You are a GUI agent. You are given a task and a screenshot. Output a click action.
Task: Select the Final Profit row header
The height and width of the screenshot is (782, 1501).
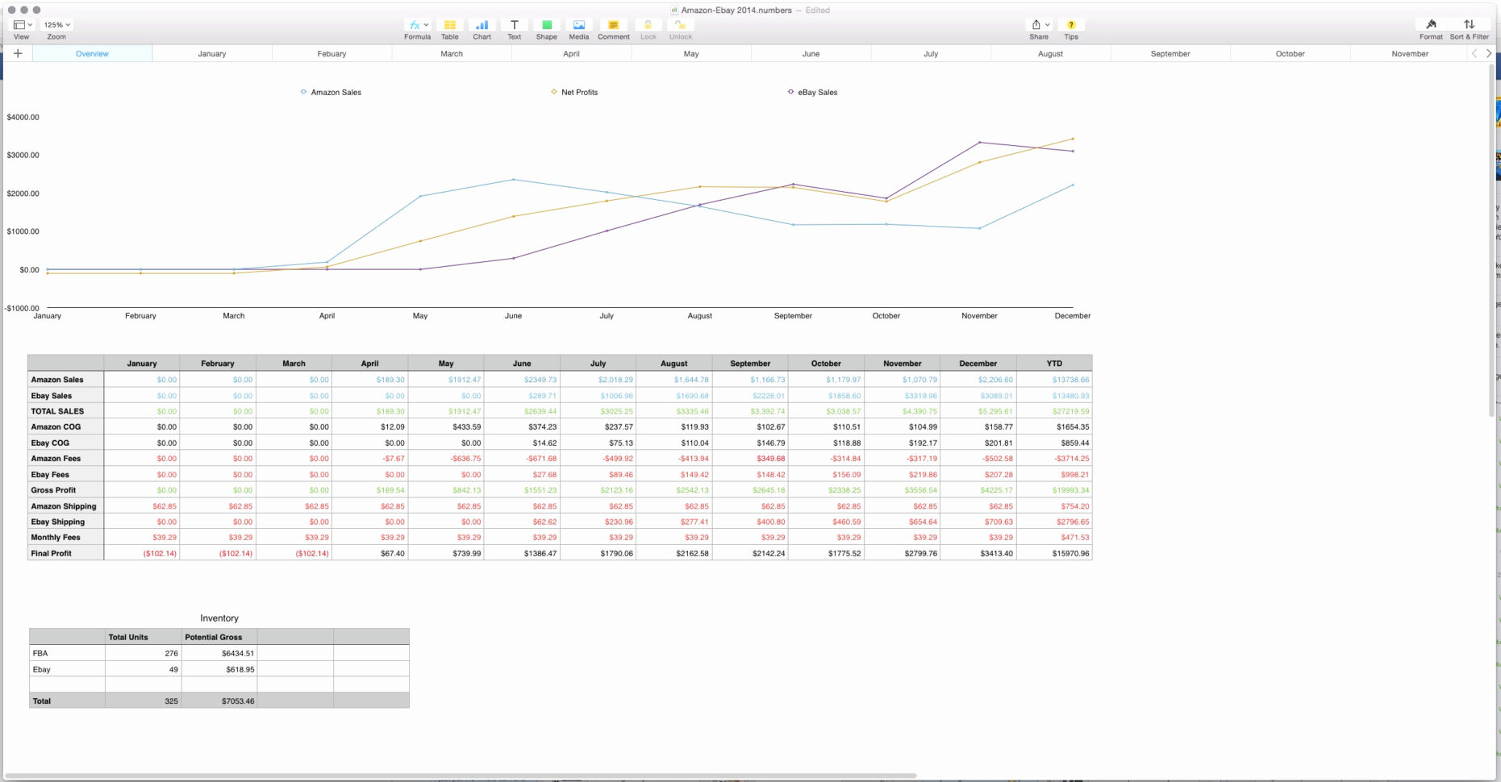pyautogui.click(x=65, y=553)
